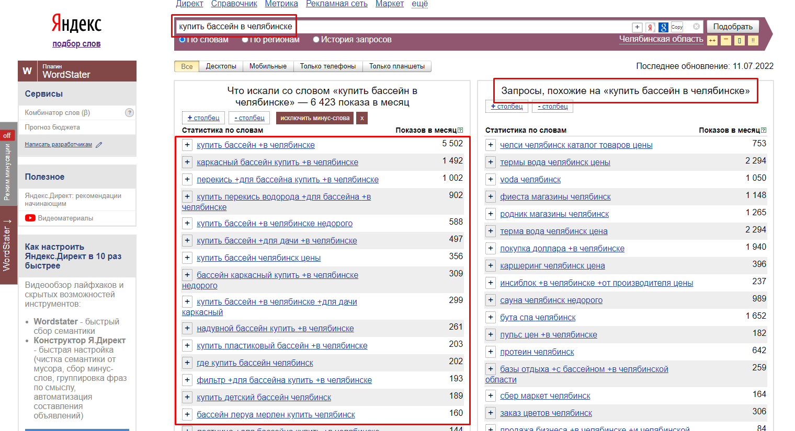Open the Комбинатор слов (β) service
Viewport: 795px width, 431px height.
pos(58,112)
